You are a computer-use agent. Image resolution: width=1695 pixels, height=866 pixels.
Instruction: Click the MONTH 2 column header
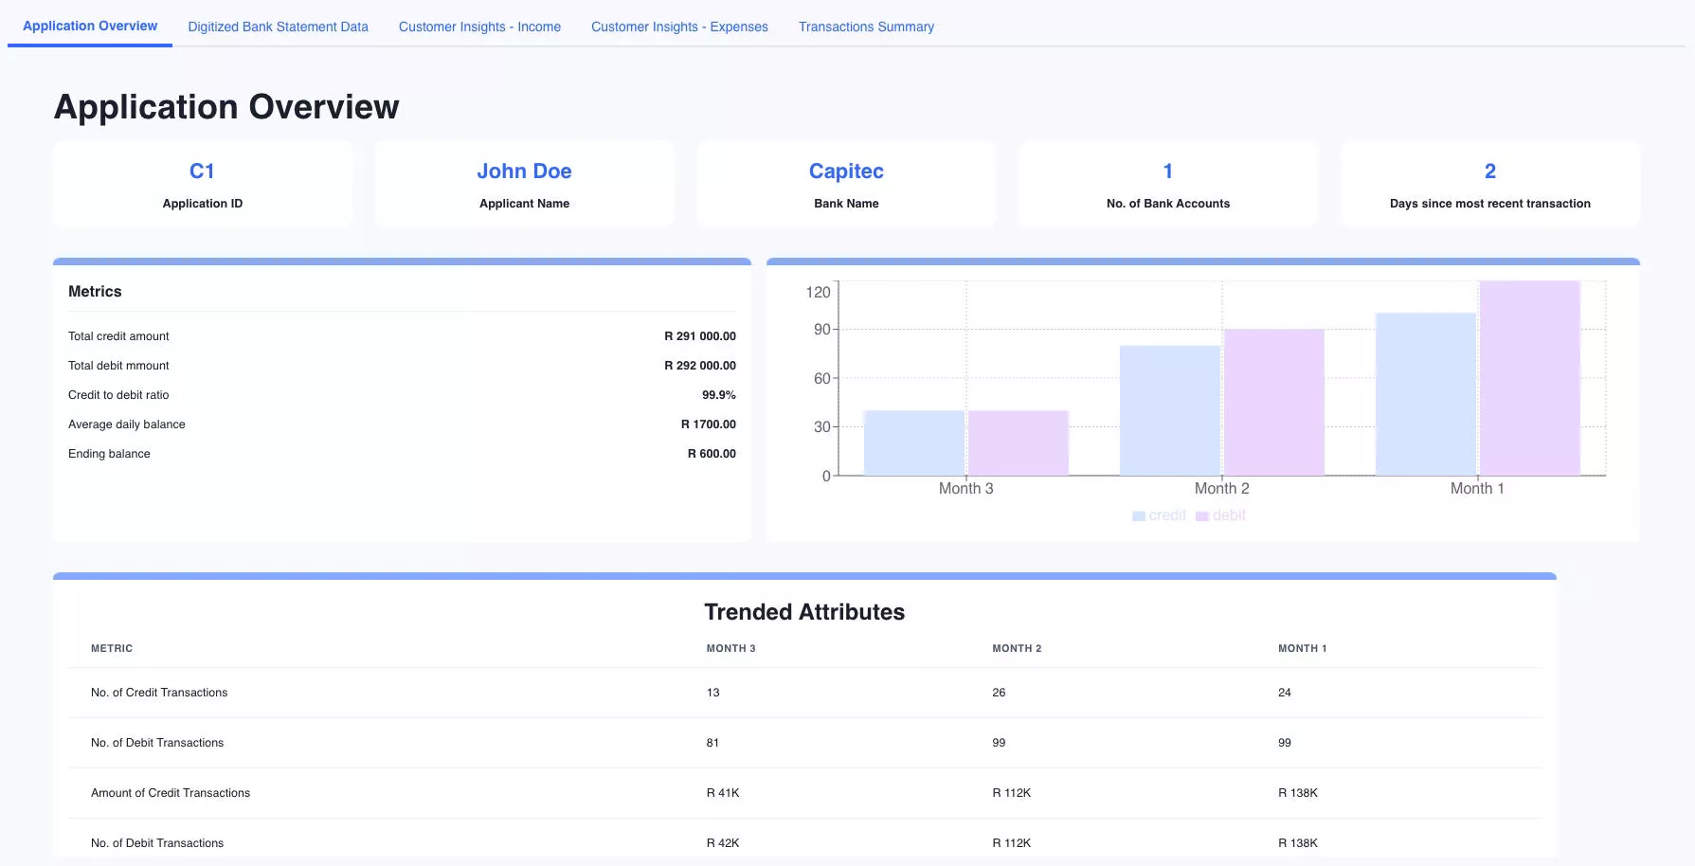click(1017, 649)
